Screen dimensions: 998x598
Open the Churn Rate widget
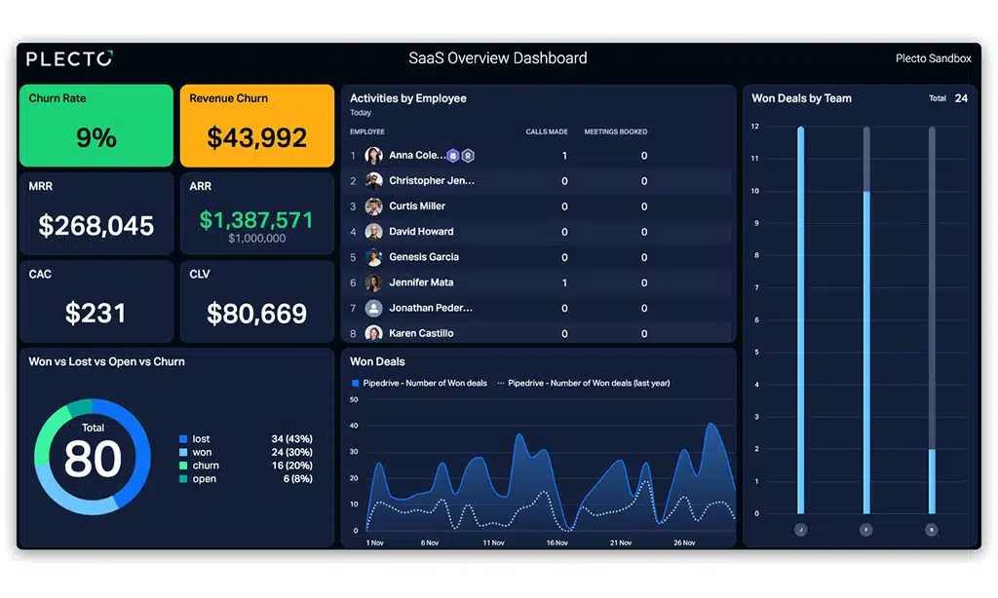point(95,125)
